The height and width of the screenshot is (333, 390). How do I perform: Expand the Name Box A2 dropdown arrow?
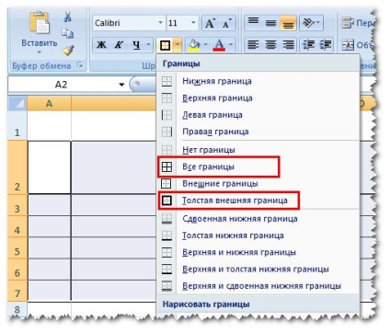(x=121, y=85)
